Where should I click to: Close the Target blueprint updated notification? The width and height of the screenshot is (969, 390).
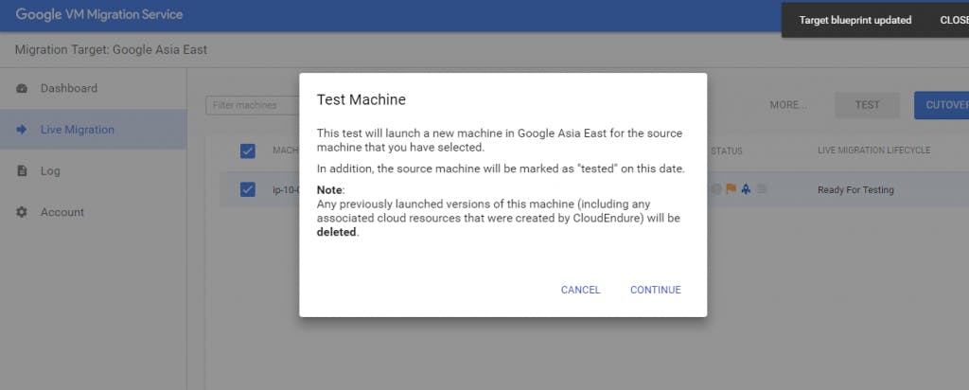pos(952,20)
